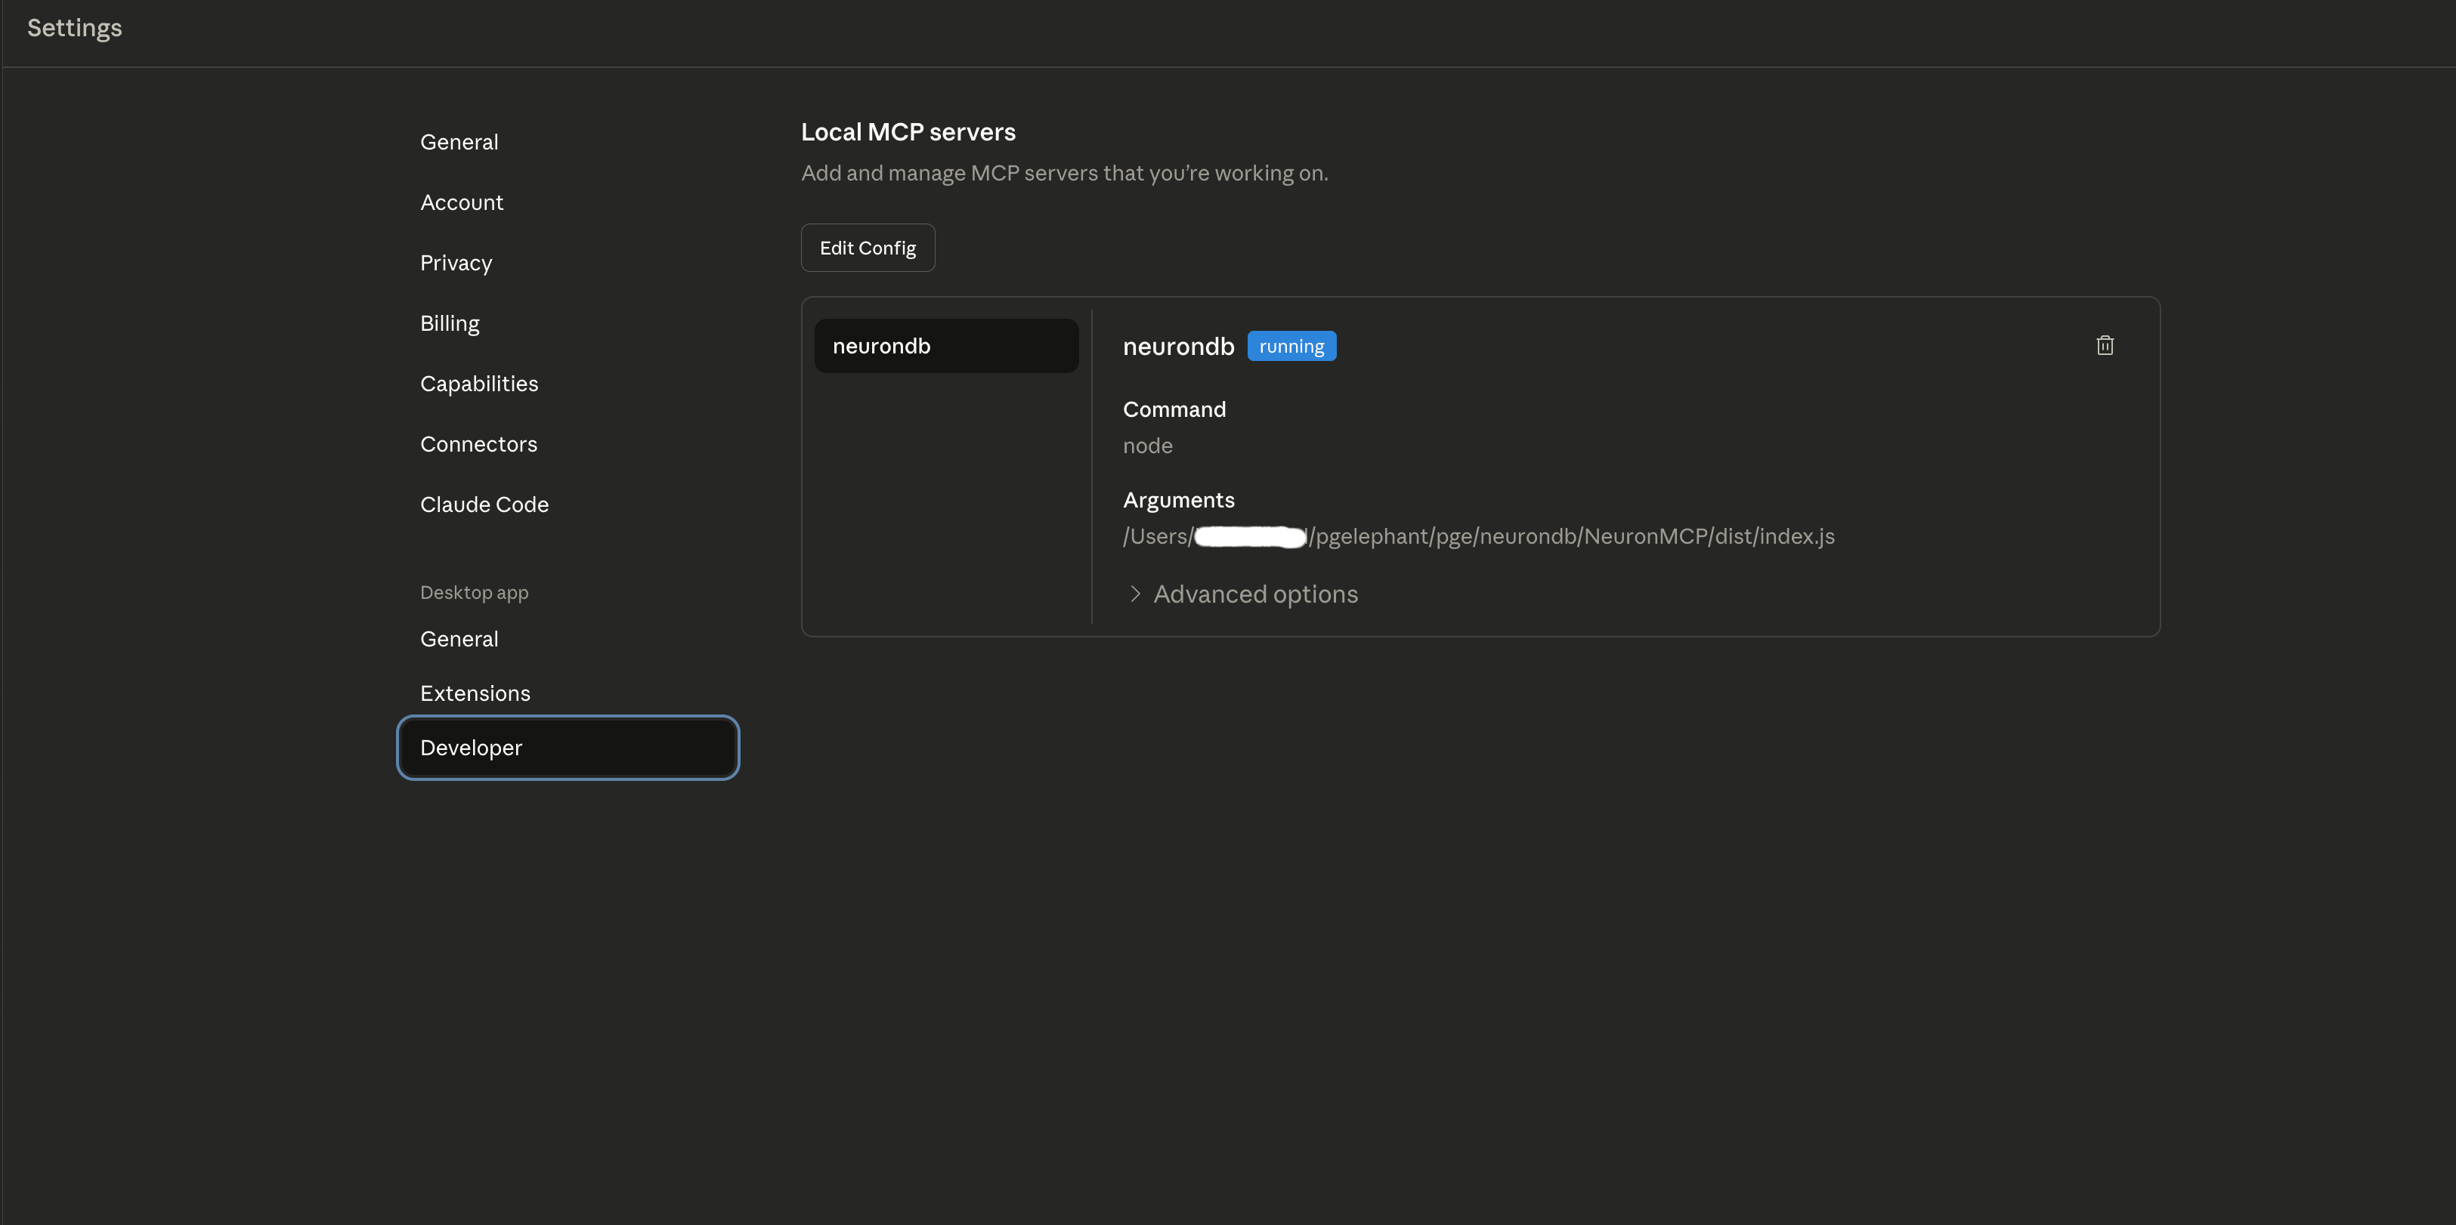Screen dimensions: 2456x1225
Task: Click the running status badge
Action: [x=1292, y=346]
